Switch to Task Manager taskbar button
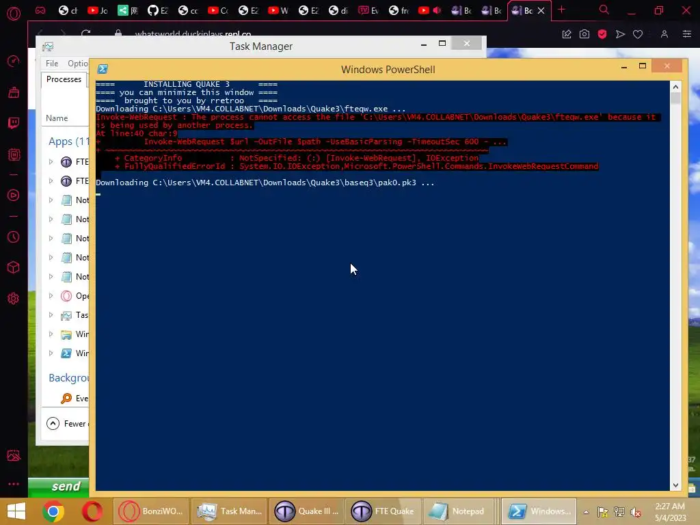The image size is (700, 525). point(230,511)
